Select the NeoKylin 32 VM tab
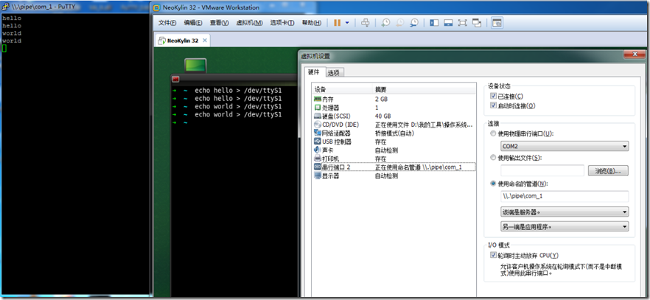Screen dimensions: 650x300 (183, 41)
